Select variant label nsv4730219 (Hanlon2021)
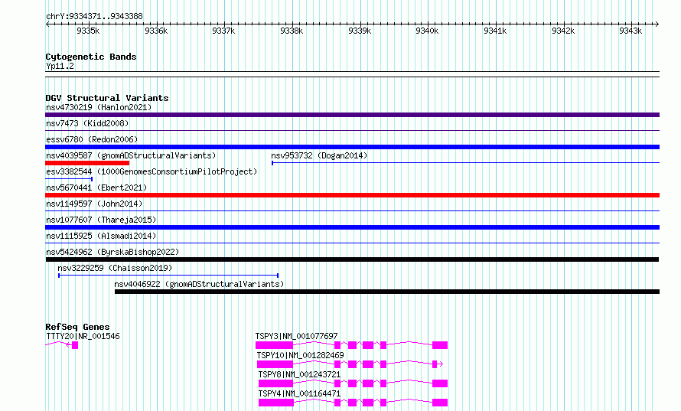 coord(99,107)
